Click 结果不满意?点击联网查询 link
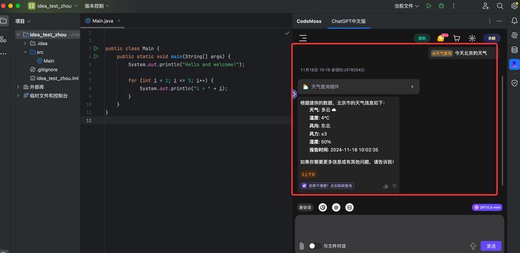The image size is (520, 253). (327, 186)
